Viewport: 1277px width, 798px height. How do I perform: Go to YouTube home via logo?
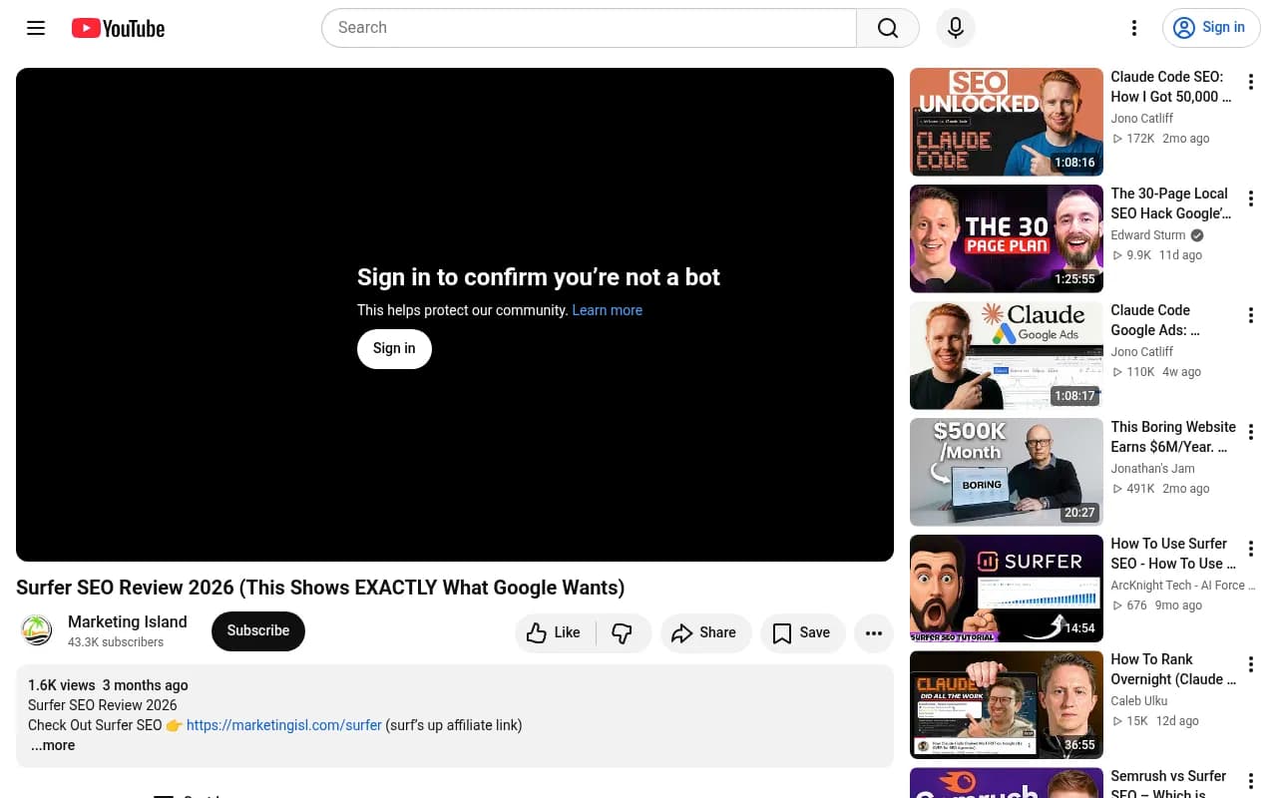[x=118, y=28]
